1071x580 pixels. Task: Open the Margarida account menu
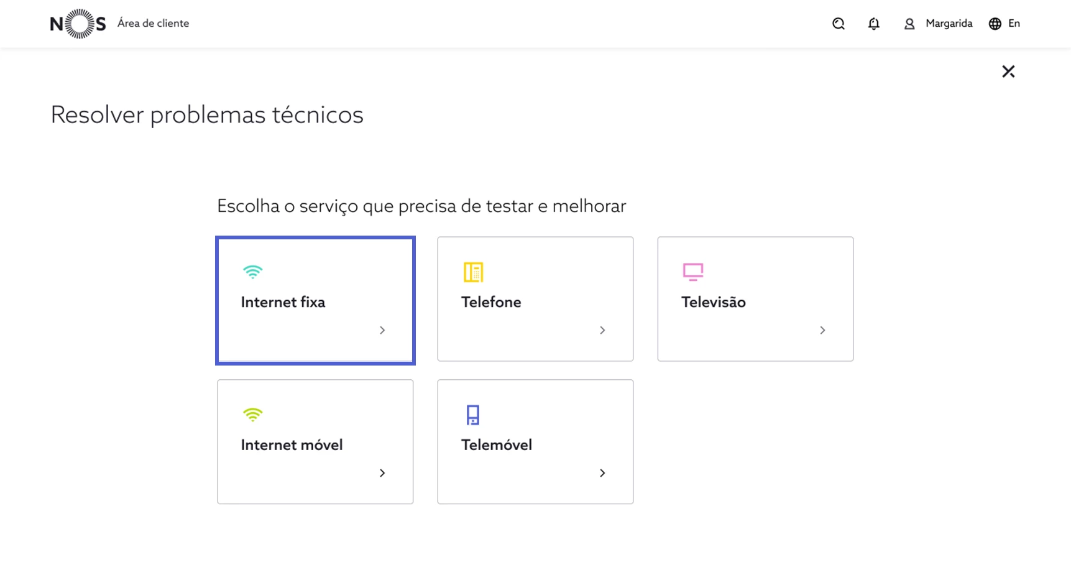tap(949, 24)
